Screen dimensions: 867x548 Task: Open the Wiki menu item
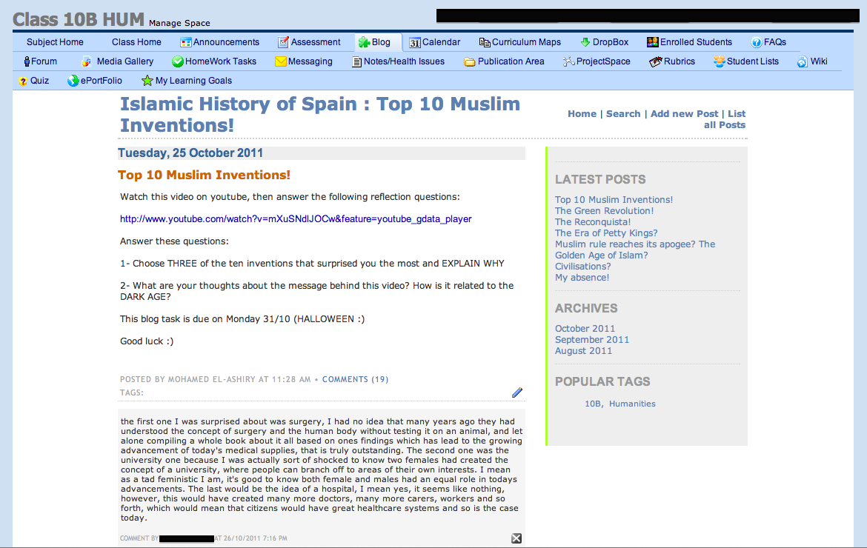click(818, 61)
